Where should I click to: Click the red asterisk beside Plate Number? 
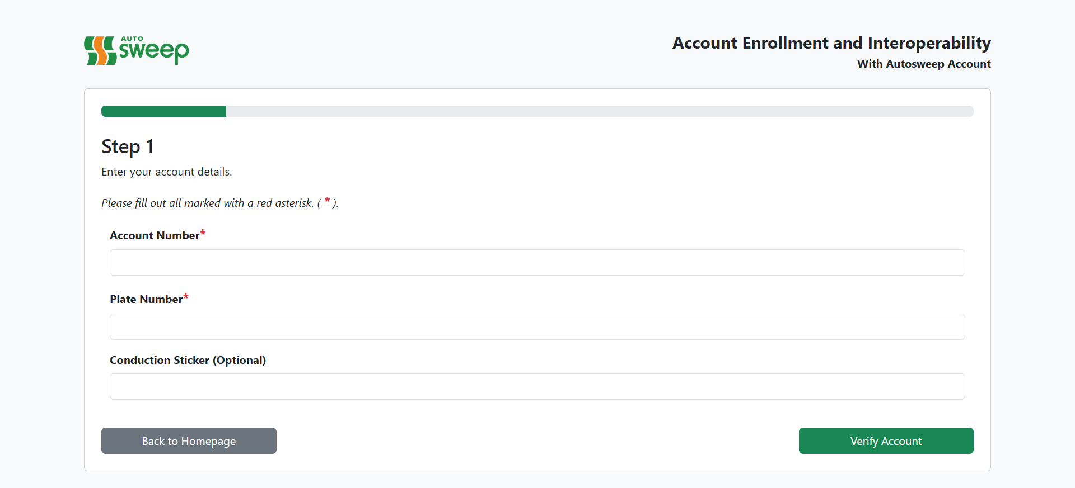[x=186, y=297]
